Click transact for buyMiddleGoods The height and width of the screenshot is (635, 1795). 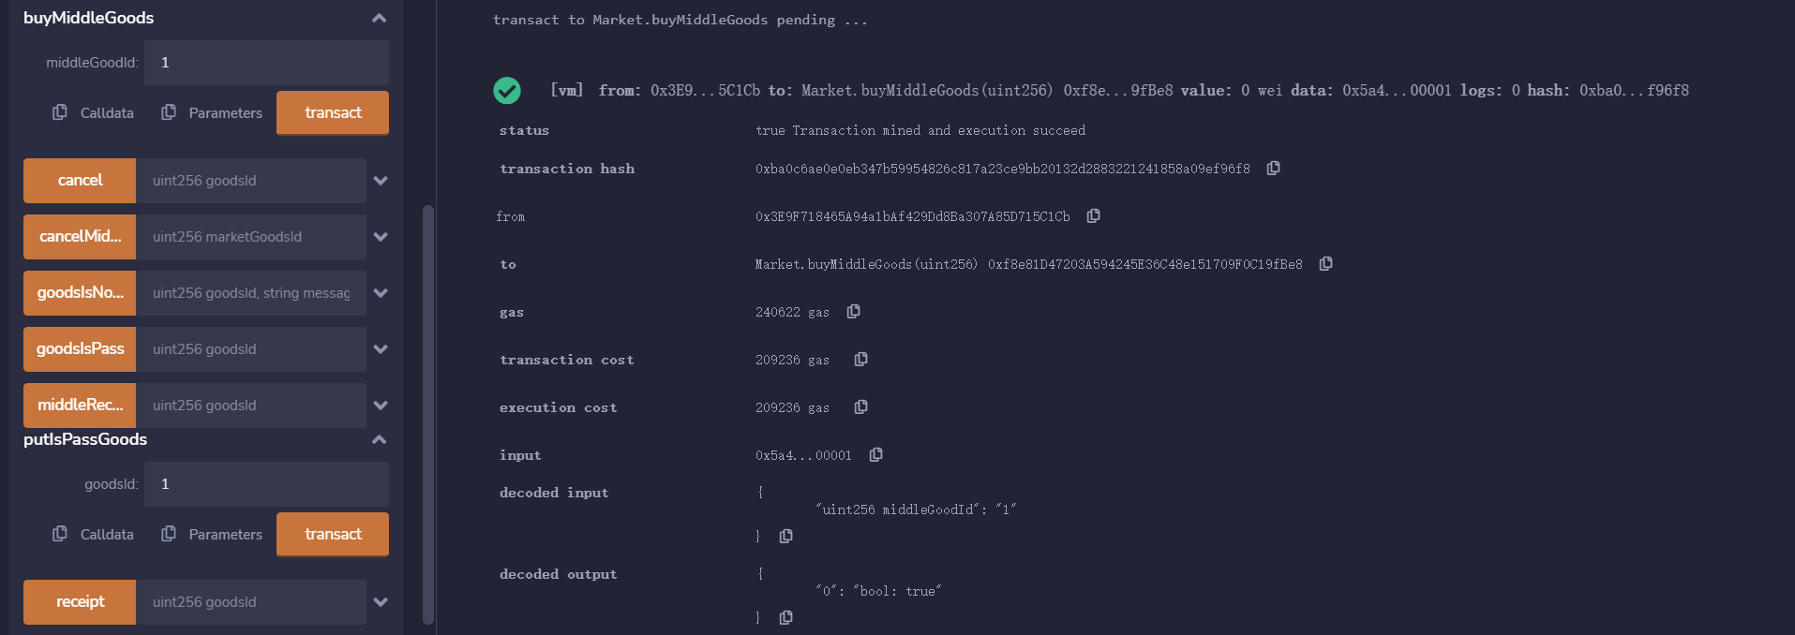332,112
